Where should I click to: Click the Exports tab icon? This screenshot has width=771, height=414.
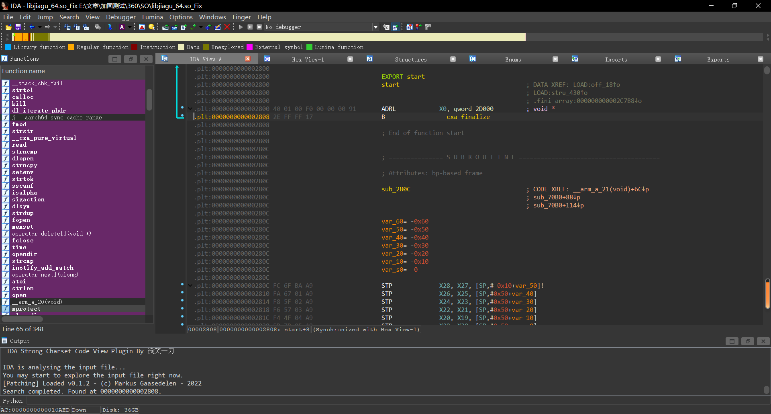point(678,59)
